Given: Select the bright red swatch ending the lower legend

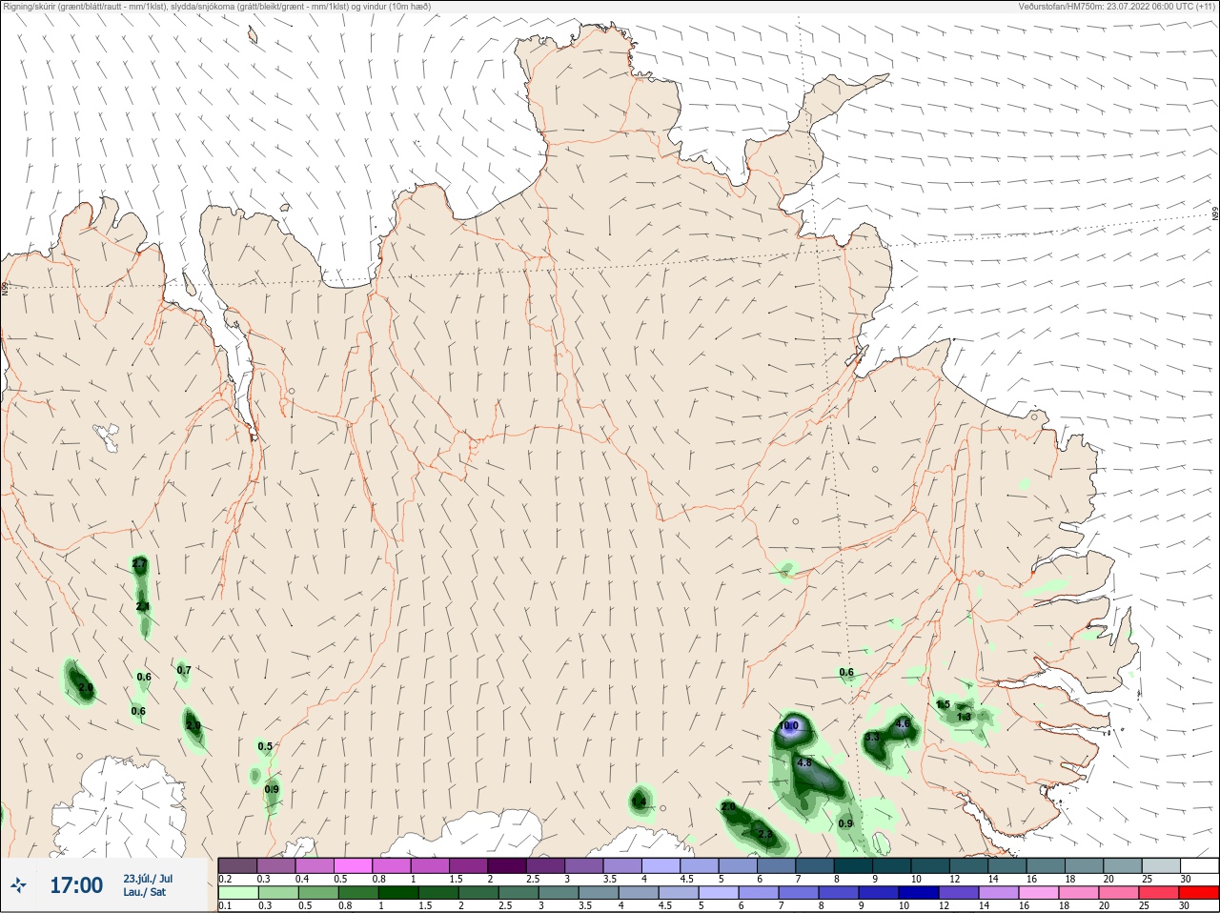Looking at the screenshot, I should [1199, 893].
